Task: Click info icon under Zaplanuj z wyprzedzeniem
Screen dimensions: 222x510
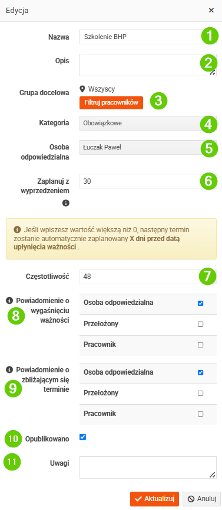Action: pos(66,203)
